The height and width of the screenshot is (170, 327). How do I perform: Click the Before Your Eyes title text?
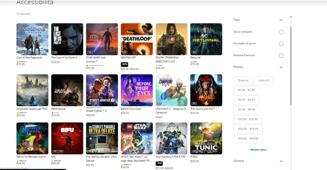point(131,109)
